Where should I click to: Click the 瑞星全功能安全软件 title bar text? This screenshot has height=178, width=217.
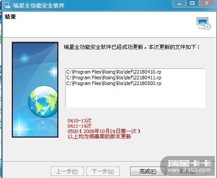pos(39,6)
